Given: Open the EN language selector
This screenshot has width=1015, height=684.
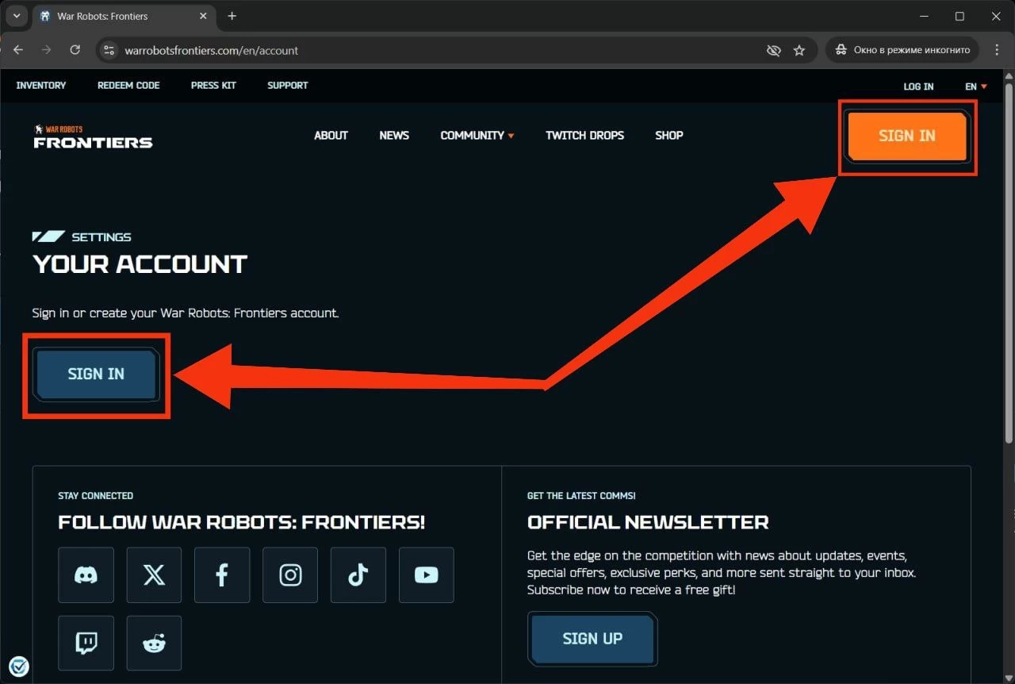Looking at the screenshot, I should (975, 86).
